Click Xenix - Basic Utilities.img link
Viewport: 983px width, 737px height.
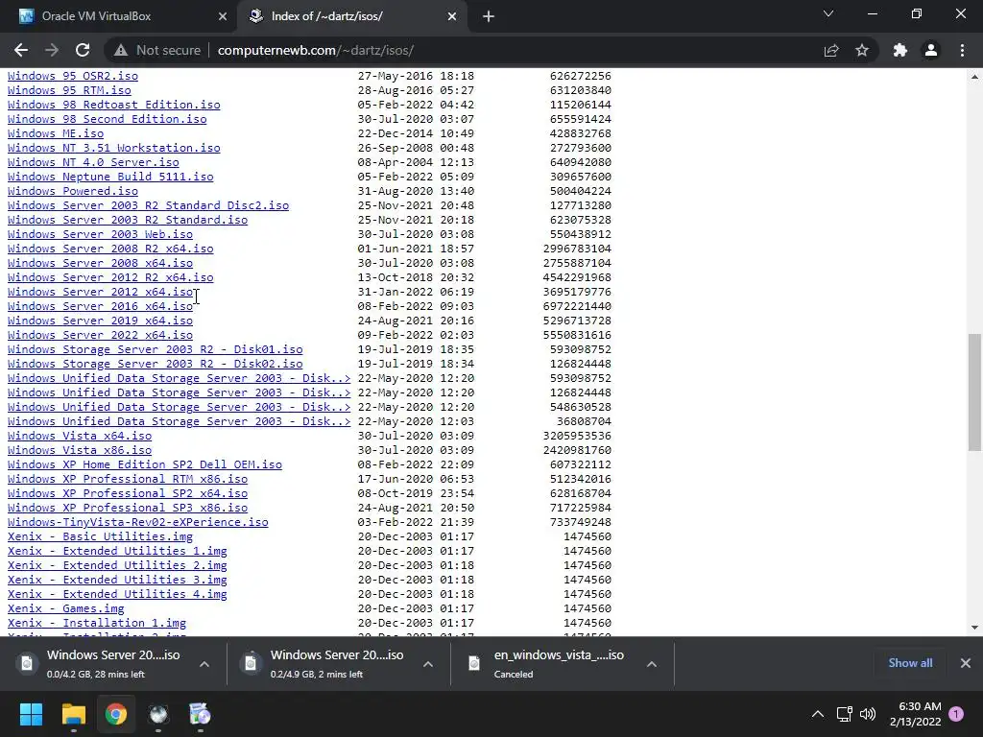click(x=100, y=537)
